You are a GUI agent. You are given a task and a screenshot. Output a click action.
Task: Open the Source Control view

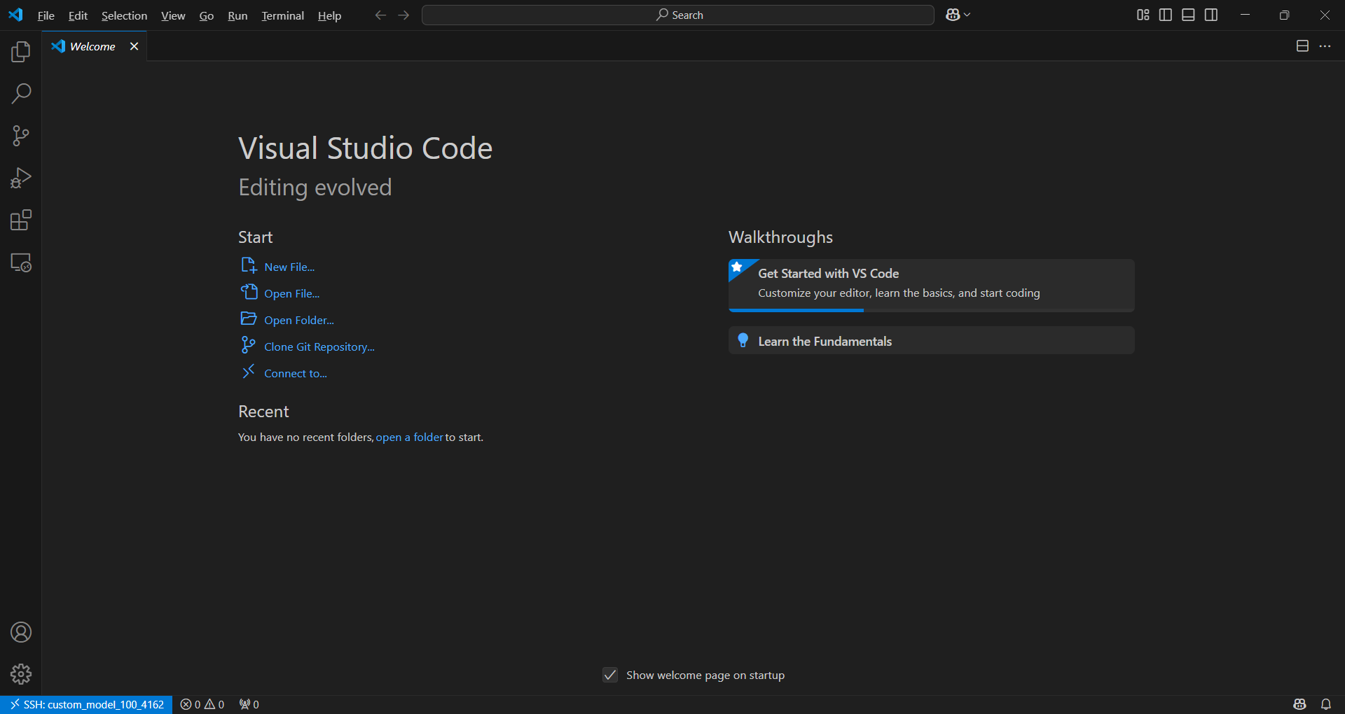tap(21, 136)
